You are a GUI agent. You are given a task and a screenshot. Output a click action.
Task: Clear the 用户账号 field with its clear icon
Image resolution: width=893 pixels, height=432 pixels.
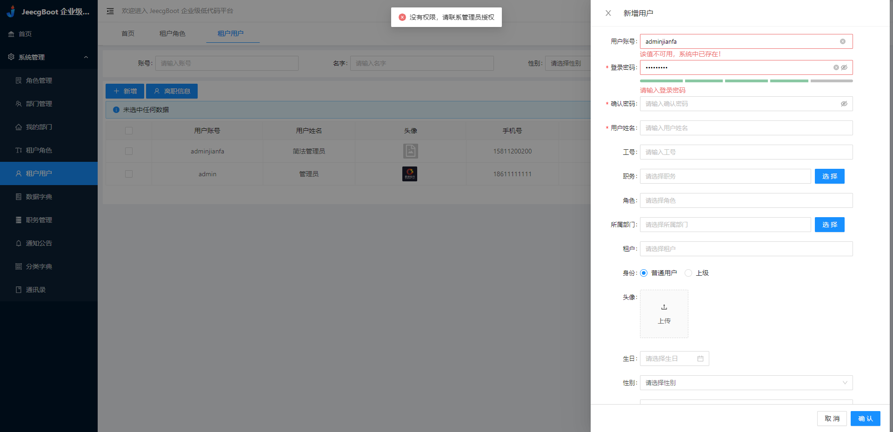click(x=842, y=41)
